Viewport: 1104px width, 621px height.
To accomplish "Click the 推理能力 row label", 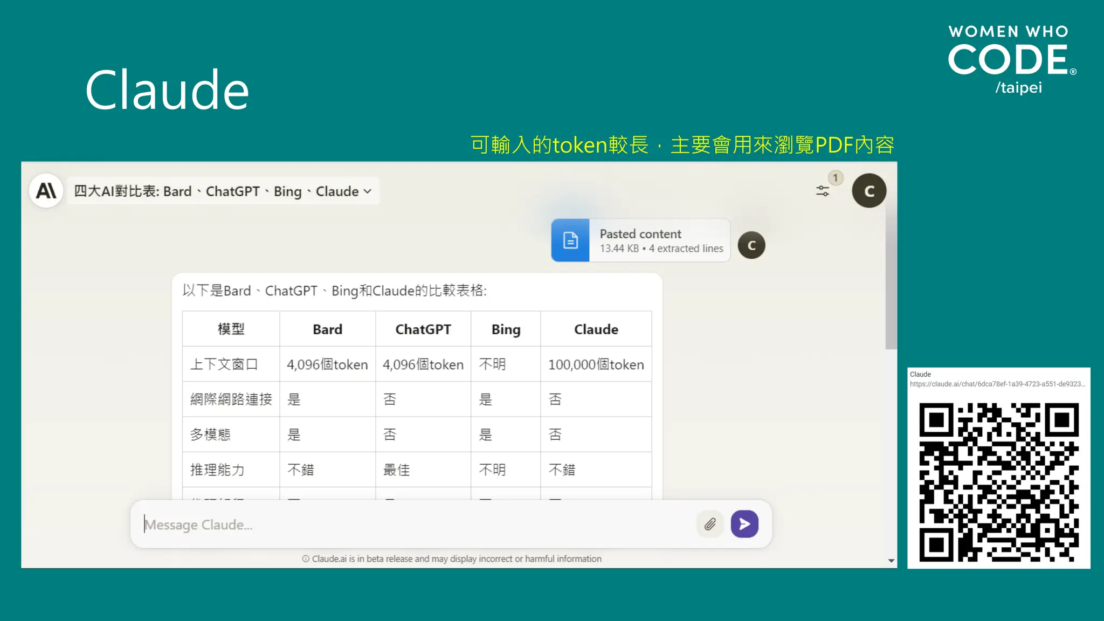I will pyautogui.click(x=217, y=470).
